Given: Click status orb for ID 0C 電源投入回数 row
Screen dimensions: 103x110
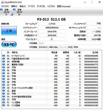Looking at the screenshot, I should pyautogui.click(x=4, y=64).
